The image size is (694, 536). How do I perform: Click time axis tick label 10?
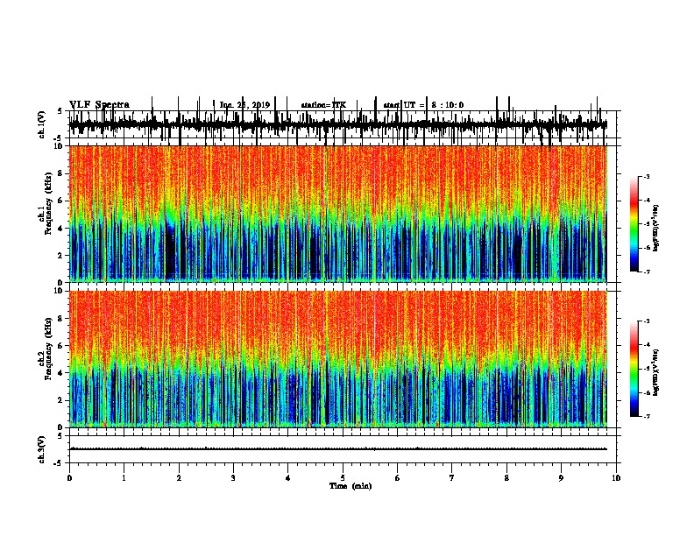616,478
